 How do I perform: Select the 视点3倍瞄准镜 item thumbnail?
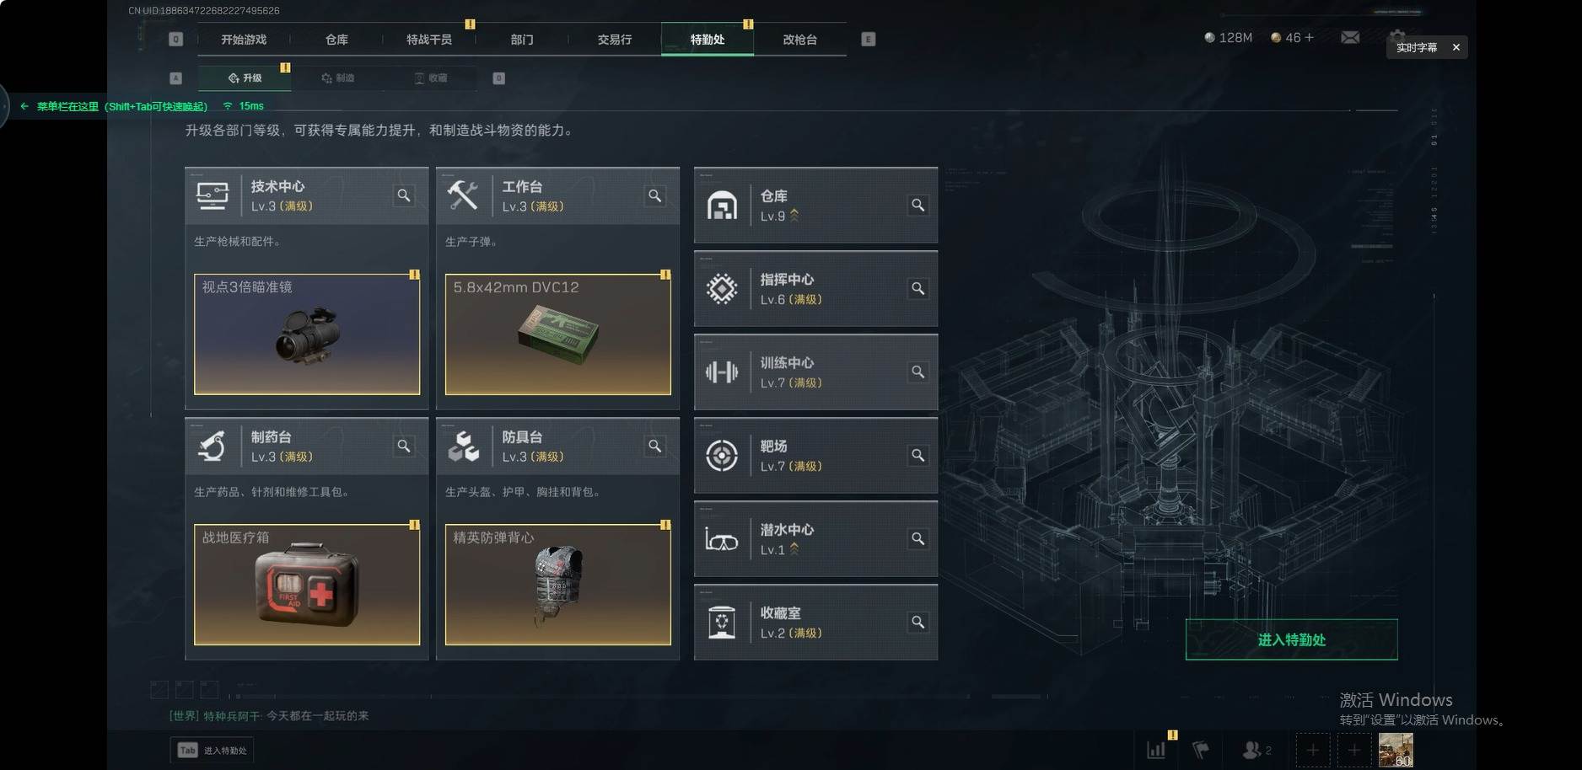307,334
